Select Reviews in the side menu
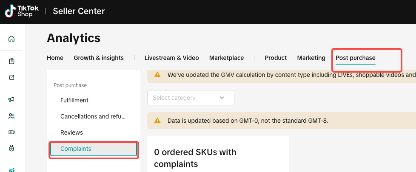416x172 pixels. click(71, 133)
